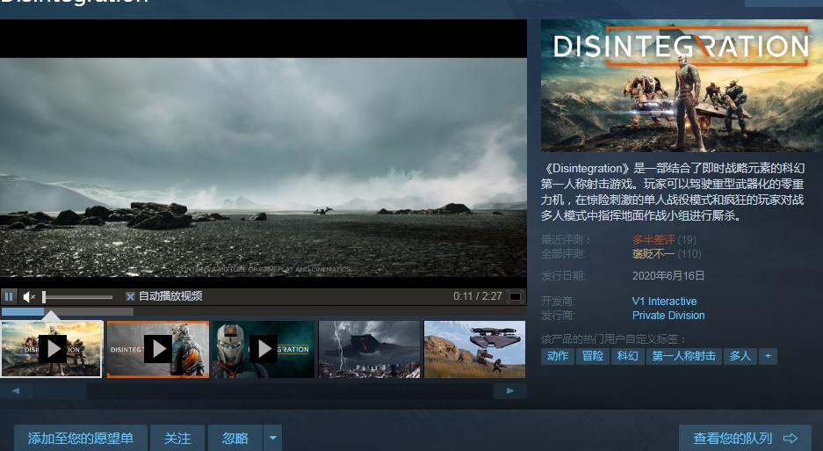Pause the trailer video
This screenshot has width=823, height=451.
[9, 296]
